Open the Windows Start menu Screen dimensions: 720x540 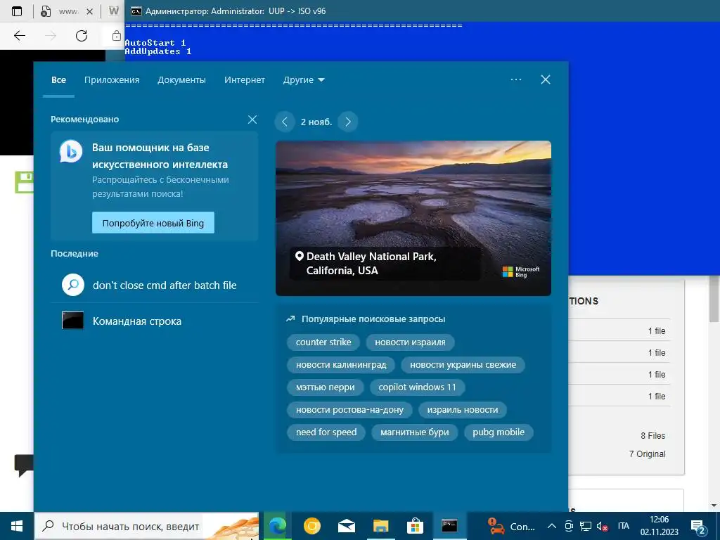(17, 526)
